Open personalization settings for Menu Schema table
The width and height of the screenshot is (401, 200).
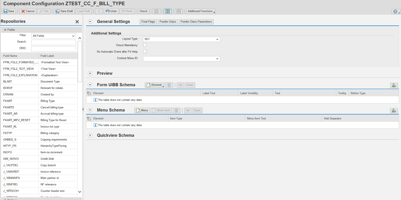394,111
